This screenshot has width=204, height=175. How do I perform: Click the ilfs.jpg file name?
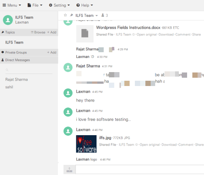click(105, 138)
